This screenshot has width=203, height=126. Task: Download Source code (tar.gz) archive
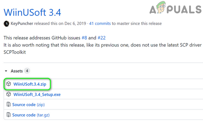point(31,115)
